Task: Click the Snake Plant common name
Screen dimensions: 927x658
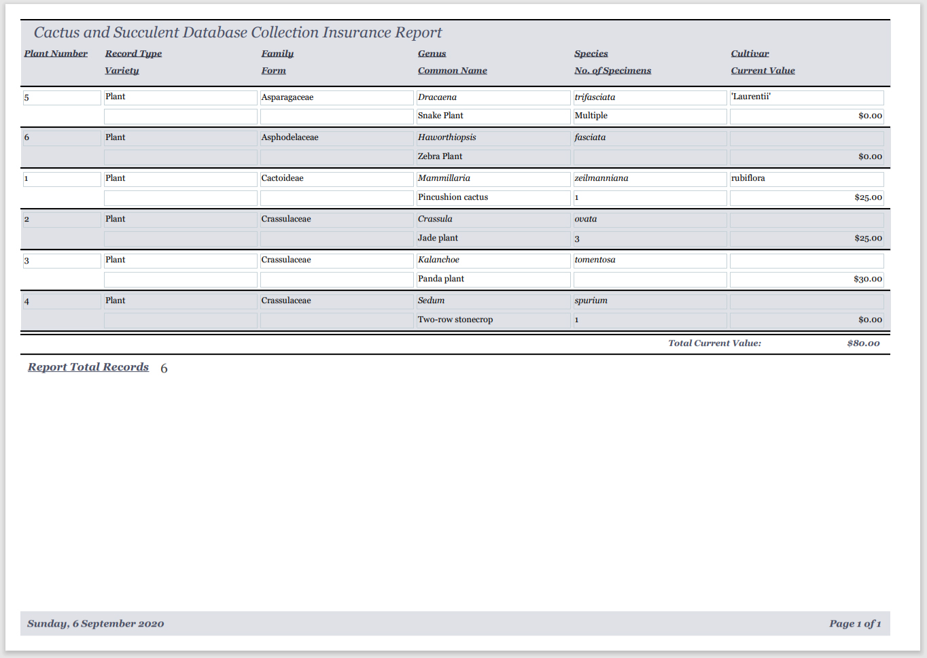Action: [493, 116]
